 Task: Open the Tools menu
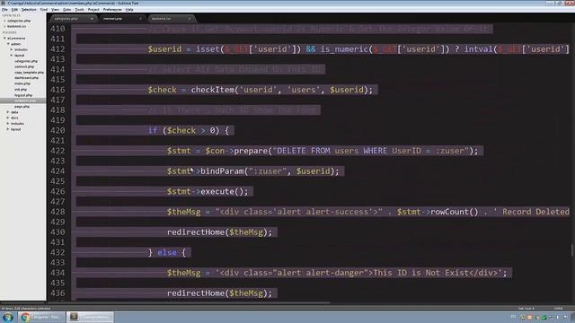(79, 10)
